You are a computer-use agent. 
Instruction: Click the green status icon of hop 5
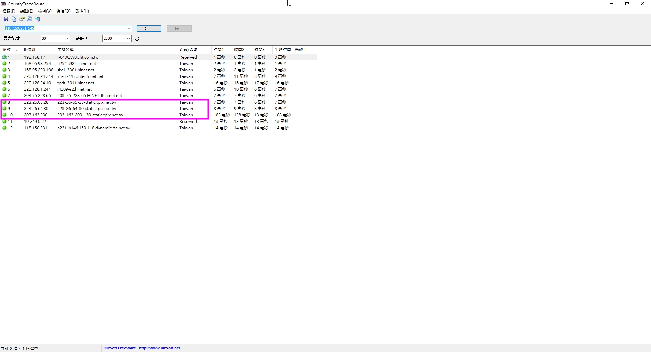4,83
